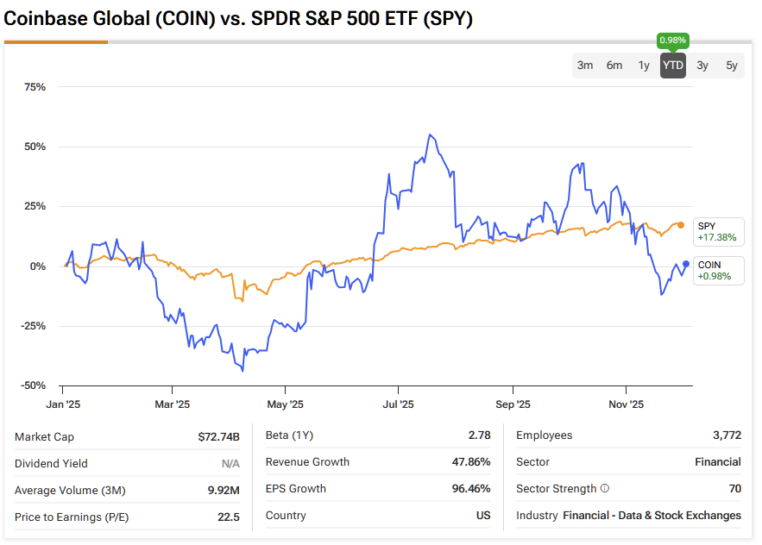This screenshot has width=762, height=545.
Task: Click the Sector Financial value
Action: pyautogui.click(x=717, y=462)
